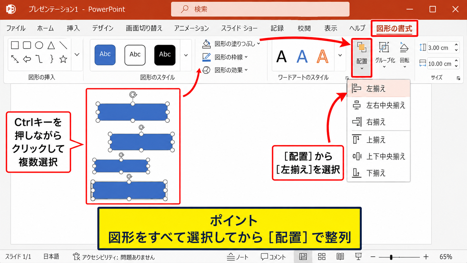Expand the shapes gallery list
Screen dimensions: 467x263
click(x=77, y=55)
